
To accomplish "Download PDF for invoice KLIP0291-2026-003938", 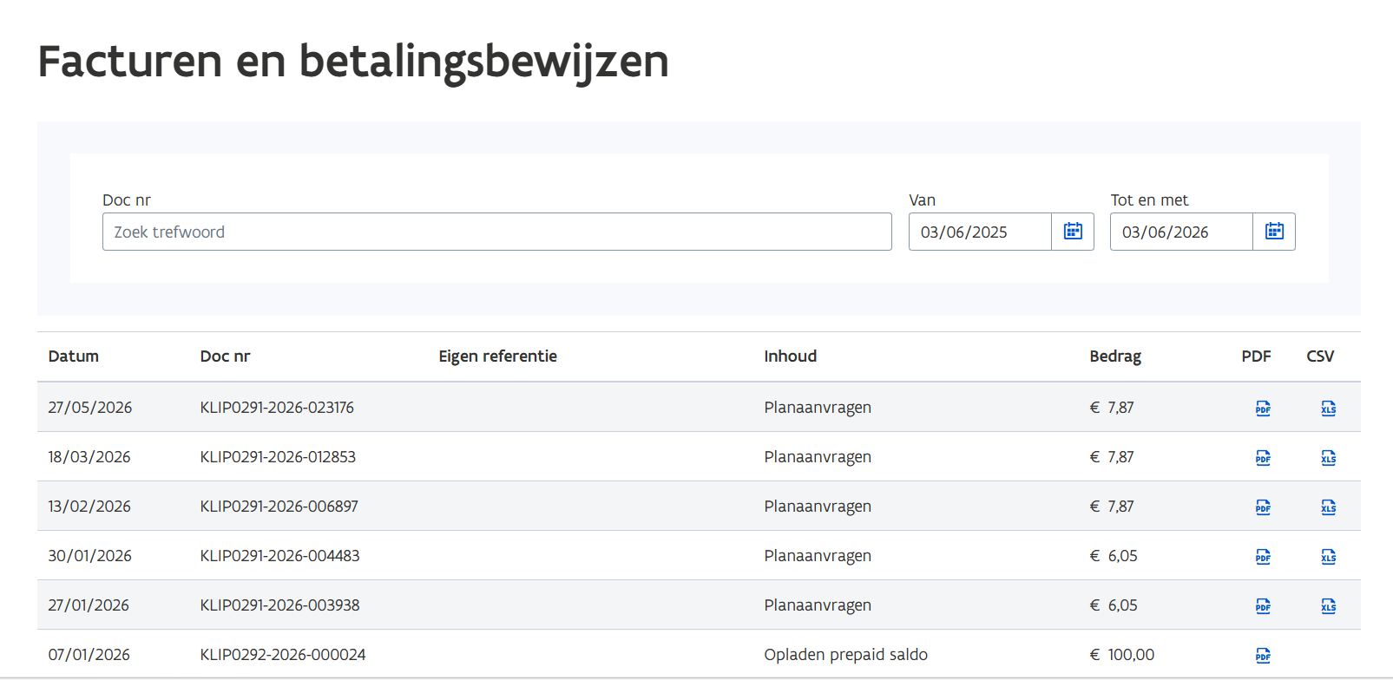I will click(x=1263, y=605).
